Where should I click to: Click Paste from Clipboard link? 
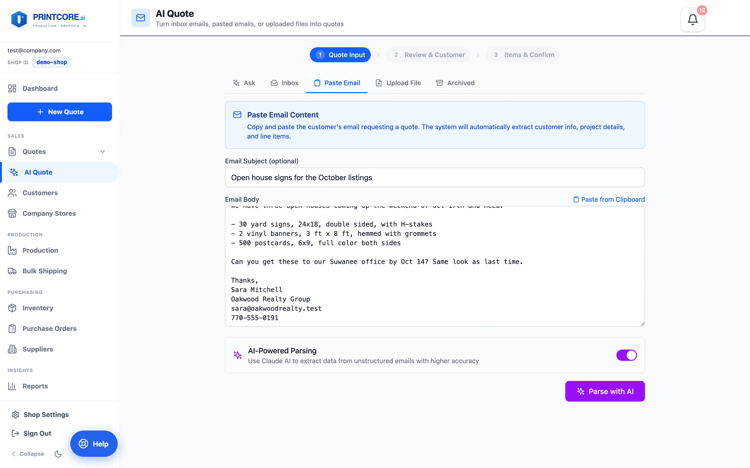(609, 199)
